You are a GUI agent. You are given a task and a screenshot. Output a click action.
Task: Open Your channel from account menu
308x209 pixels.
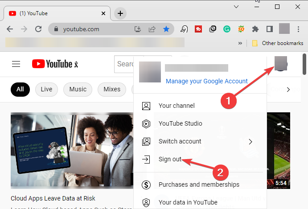coord(200,106)
